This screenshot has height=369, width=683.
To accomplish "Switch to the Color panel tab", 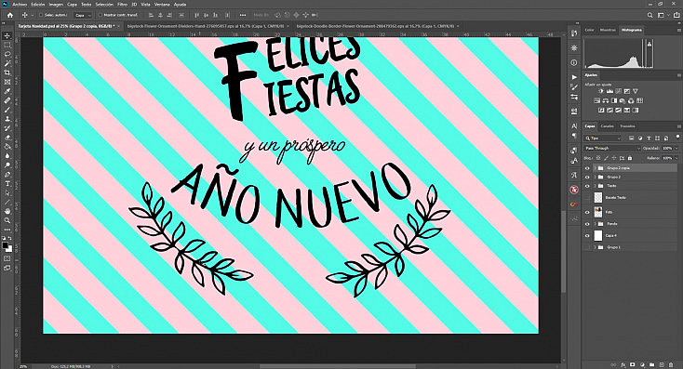I will click(x=589, y=30).
